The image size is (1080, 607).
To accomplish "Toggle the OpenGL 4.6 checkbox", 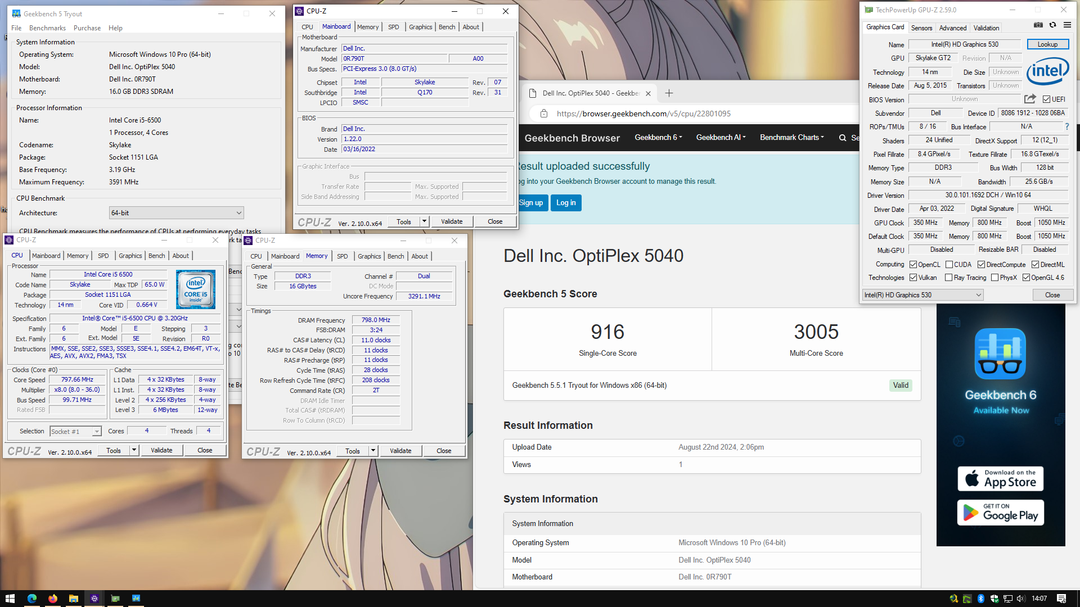I will [1026, 278].
